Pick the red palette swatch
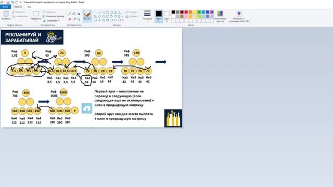 tap(186, 12)
